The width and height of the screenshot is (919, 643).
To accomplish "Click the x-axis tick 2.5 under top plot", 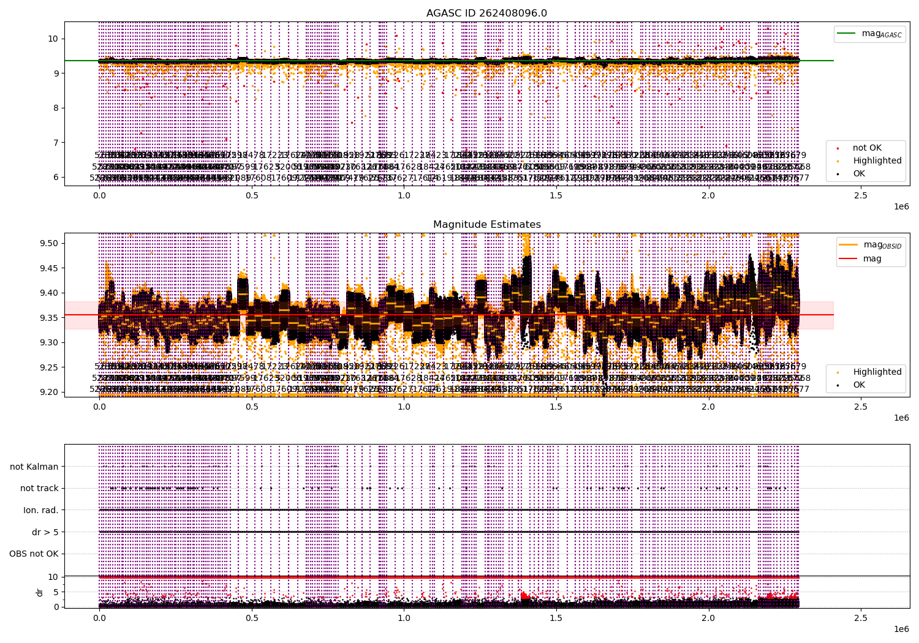I will pyautogui.click(x=861, y=195).
